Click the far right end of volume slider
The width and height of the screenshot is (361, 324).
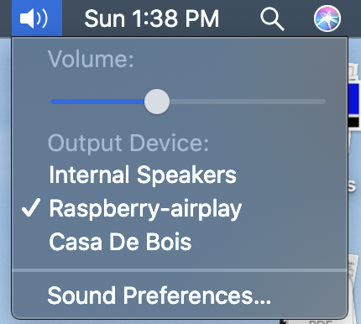tap(324, 102)
